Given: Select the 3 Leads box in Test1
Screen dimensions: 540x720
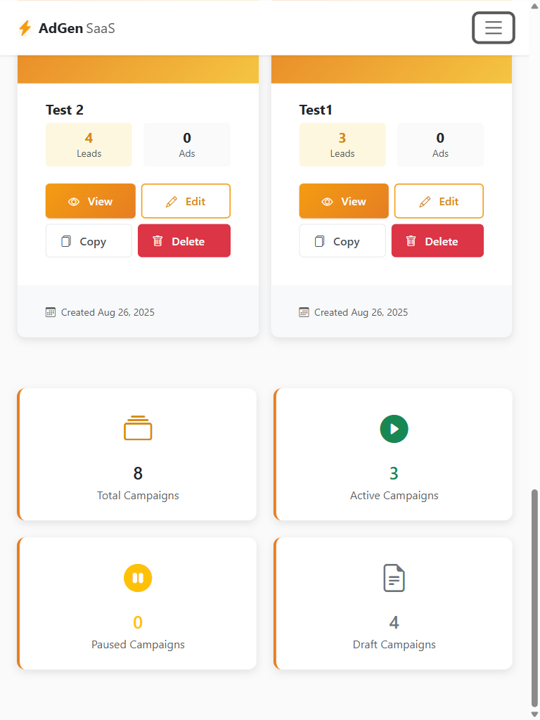Looking at the screenshot, I should (x=342, y=145).
